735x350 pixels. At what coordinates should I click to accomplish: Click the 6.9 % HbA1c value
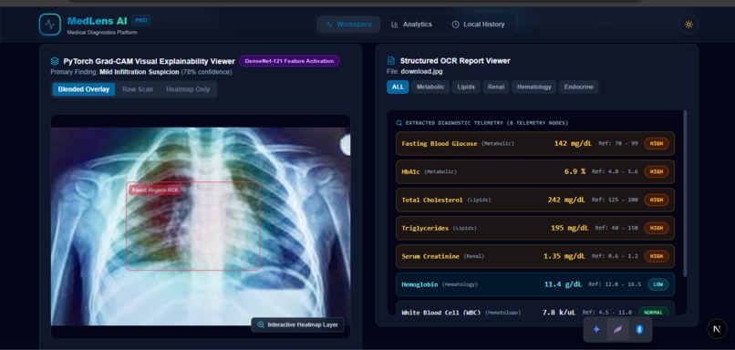[575, 171]
